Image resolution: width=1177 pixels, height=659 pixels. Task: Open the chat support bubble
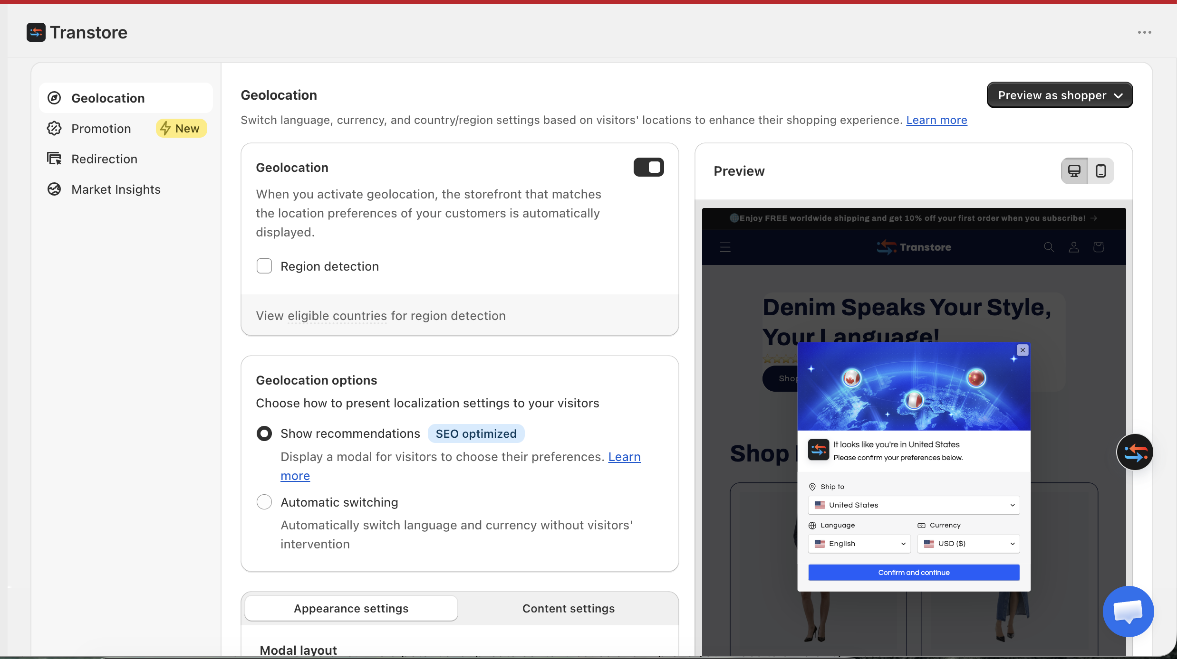tap(1128, 611)
